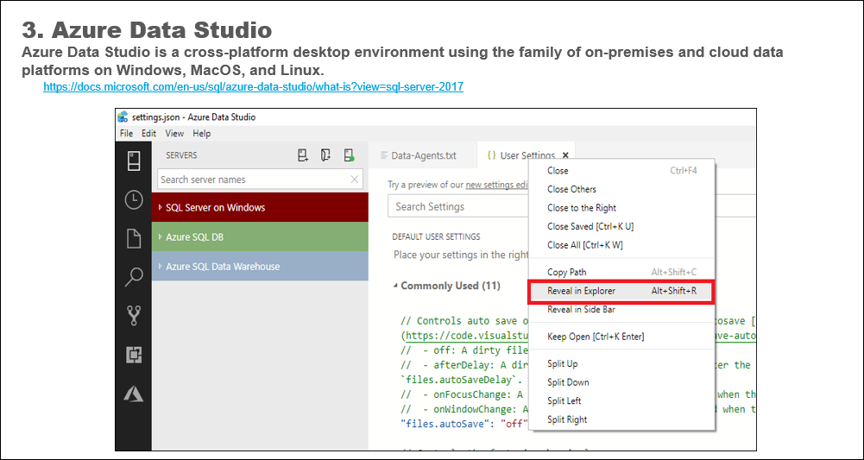Click the Search Settings field
This screenshot has width=864, height=460.
click(458, 206)
